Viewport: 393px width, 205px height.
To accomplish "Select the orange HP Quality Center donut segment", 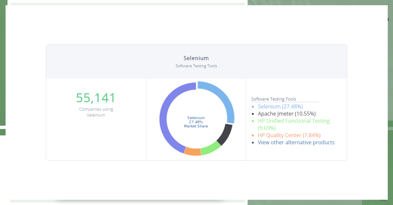I will pyautogui.click(x=193, y=151).
